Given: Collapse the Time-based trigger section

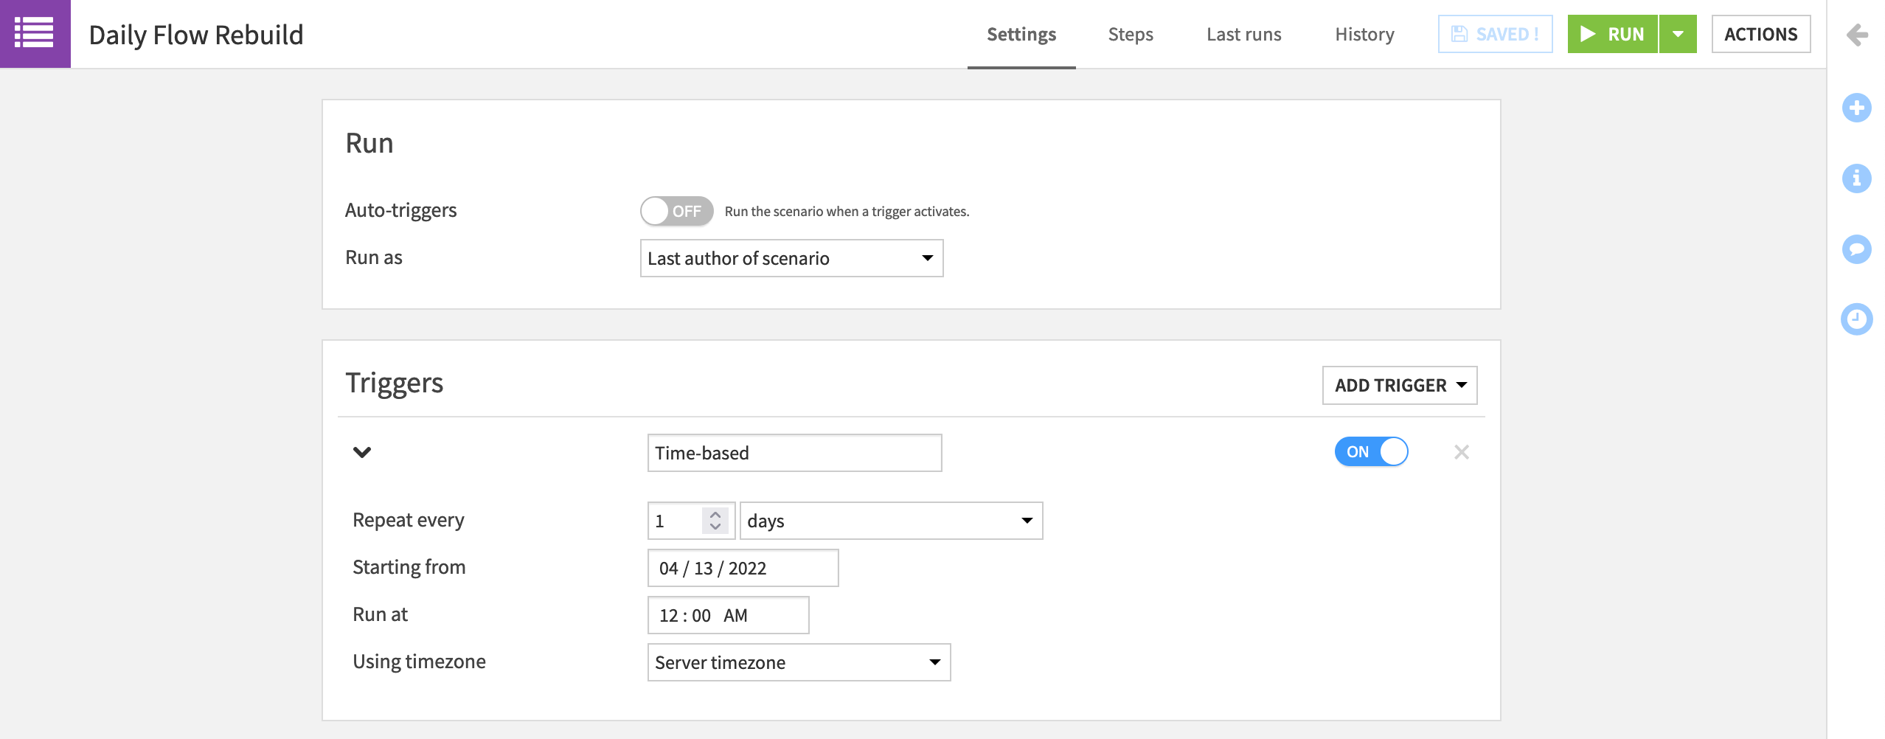Looking at the screenshot, I should click(x=361, y=452).
